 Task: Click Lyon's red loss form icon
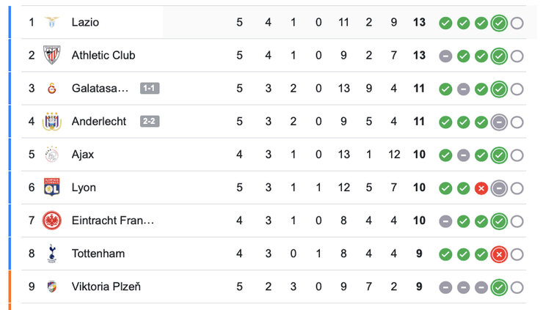click(481, 188)
